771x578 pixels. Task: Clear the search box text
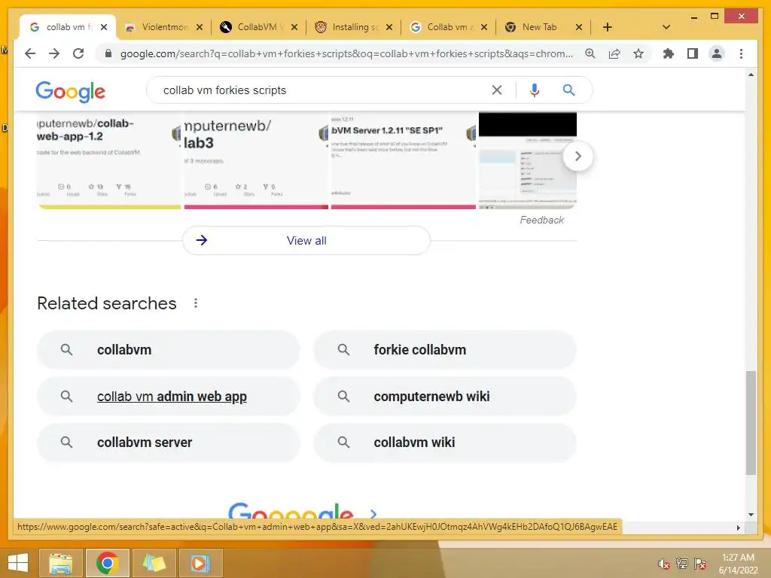(x=497, y=90)
